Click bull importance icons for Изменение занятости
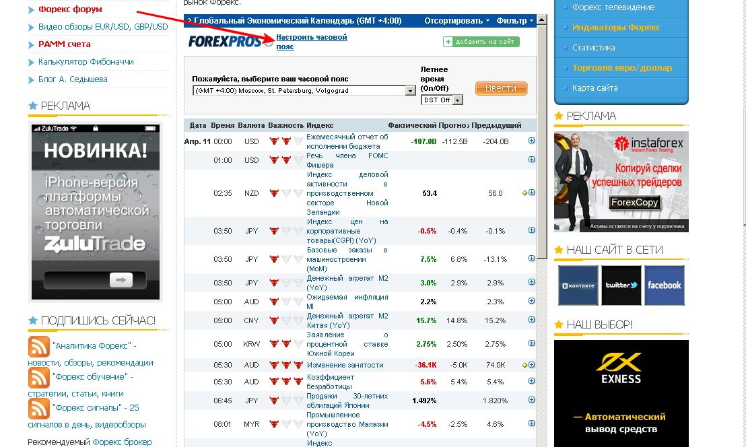 tap(286, 365)
